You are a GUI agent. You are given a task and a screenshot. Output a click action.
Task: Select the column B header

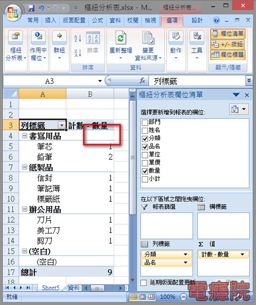click(90, 94)
